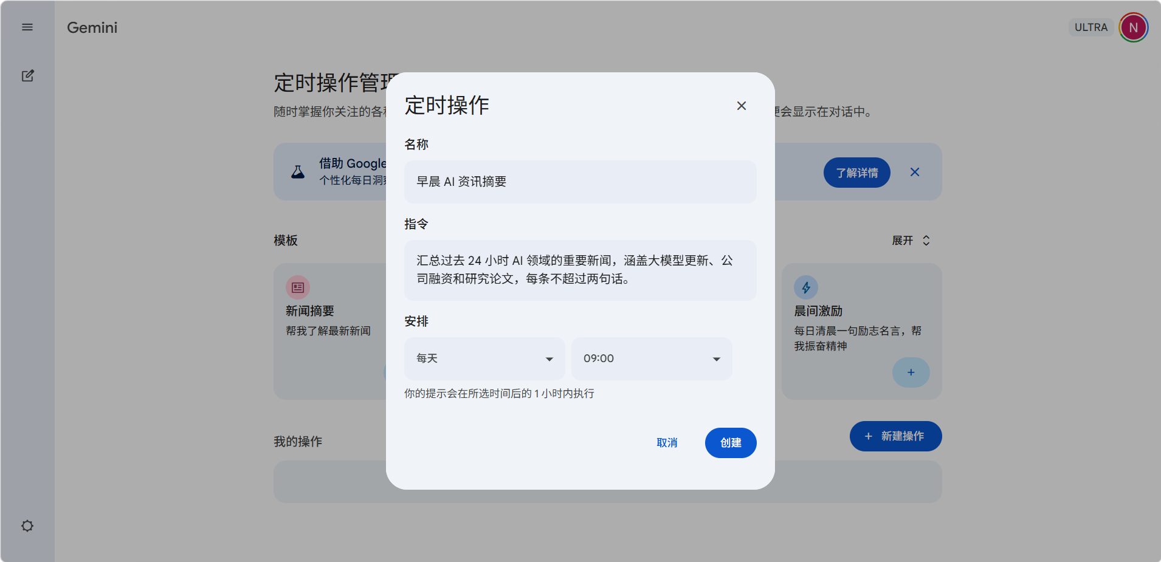Click the 定时操作 dialog title

pos(447,105)
